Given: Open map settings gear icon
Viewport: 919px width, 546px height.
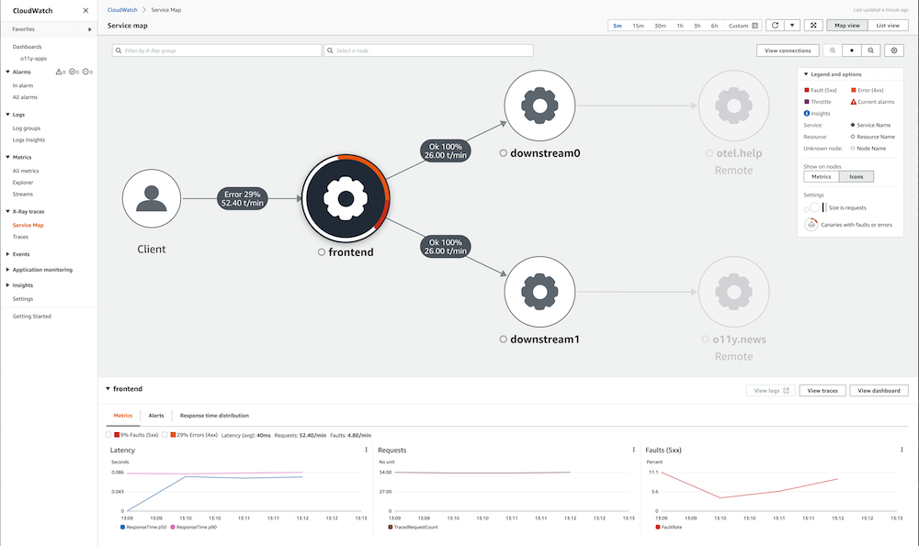Looking at the screenshot, I should [894, 50].
